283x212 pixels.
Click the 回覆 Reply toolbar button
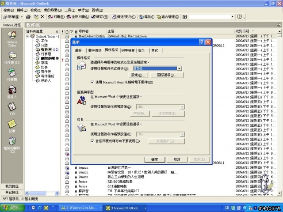point(56,17)
